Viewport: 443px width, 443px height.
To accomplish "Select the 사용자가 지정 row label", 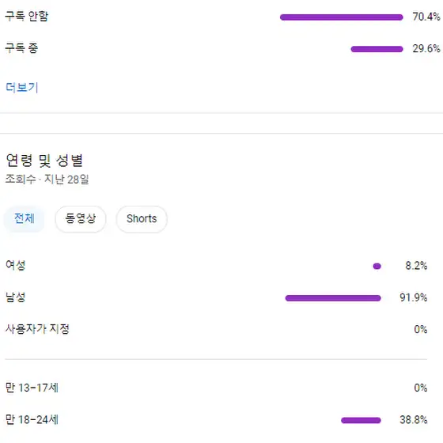I will pos(37,328).
